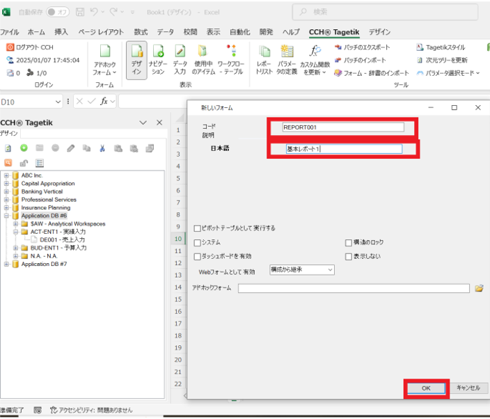Enable ピボットテーブルとして実行する checkbox

198,228
